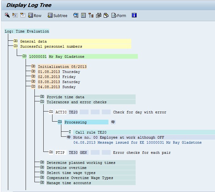The image size is (215, 192).
Task: Click the blue Information icon in toolbar
Action: tap(134, 15)
